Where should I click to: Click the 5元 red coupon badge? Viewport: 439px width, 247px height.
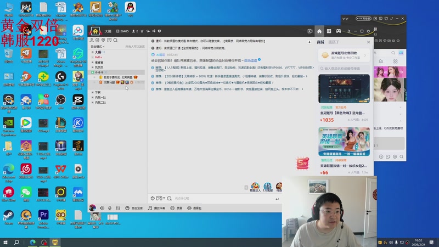click(x=302, y=163)
